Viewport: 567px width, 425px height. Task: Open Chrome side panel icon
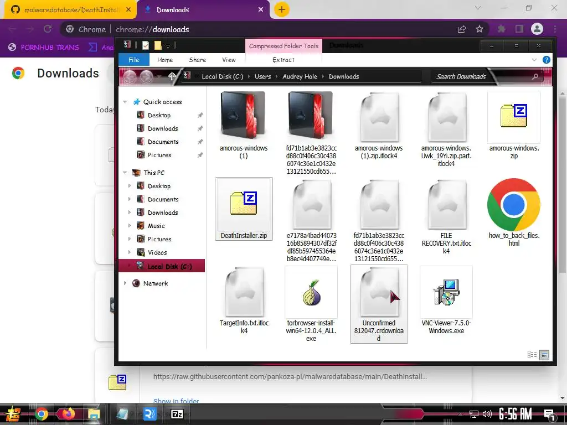[519, 29]
